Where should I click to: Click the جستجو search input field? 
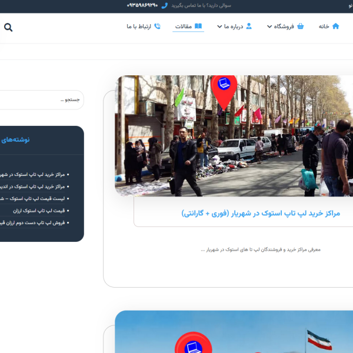coord(42,100)
